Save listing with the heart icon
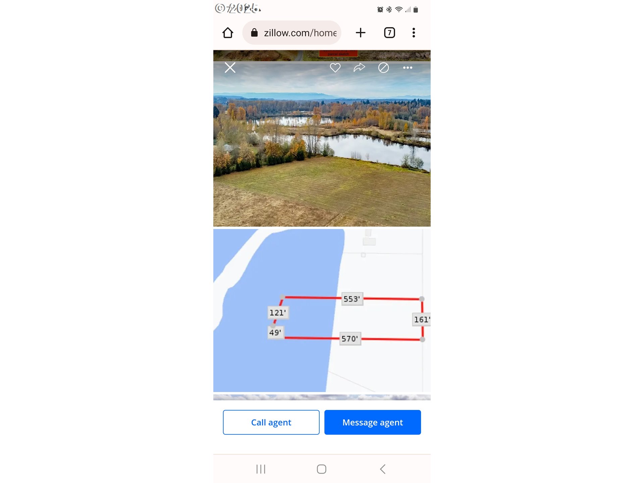 click(335, 68)
